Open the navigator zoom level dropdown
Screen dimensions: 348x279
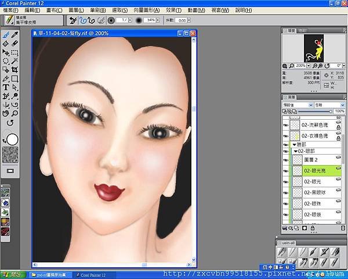pyautogui.click(x=309, y=66)
